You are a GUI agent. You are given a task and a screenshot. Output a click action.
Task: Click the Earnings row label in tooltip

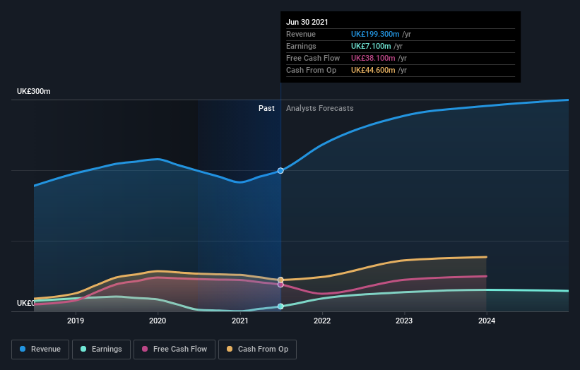(x=301, y=46)
